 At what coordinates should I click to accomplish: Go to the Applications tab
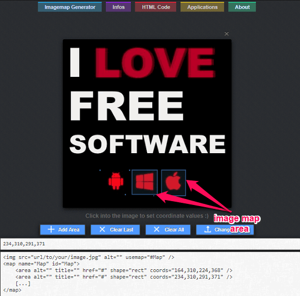point(202,7)
